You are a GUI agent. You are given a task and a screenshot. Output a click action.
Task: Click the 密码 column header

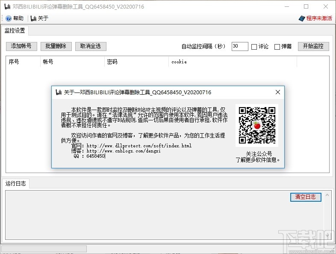[136, 62]
